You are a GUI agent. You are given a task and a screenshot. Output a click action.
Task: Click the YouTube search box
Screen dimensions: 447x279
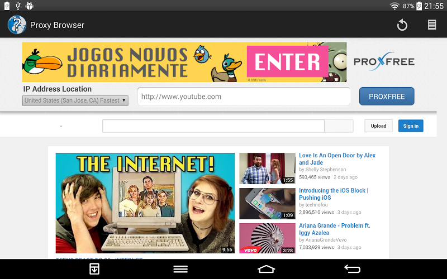[x=213, y=126]
